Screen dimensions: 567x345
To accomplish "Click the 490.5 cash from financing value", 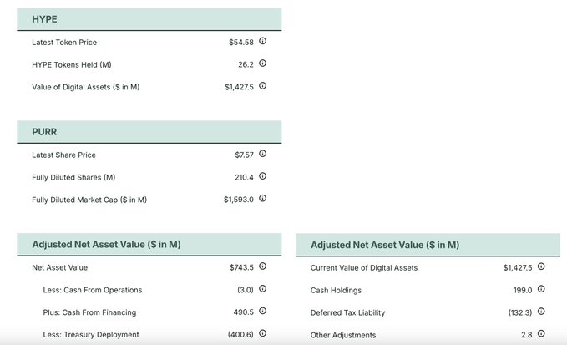I will pyautogui.click(x=243, y=312).
